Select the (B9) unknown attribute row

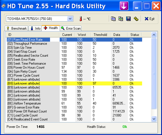coord(74,87)
